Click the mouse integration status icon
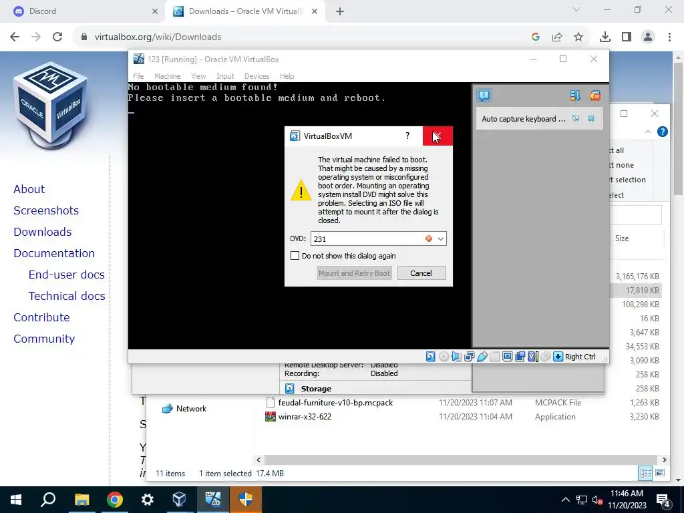This screenshot has width=684, height=513. [545, 357]
